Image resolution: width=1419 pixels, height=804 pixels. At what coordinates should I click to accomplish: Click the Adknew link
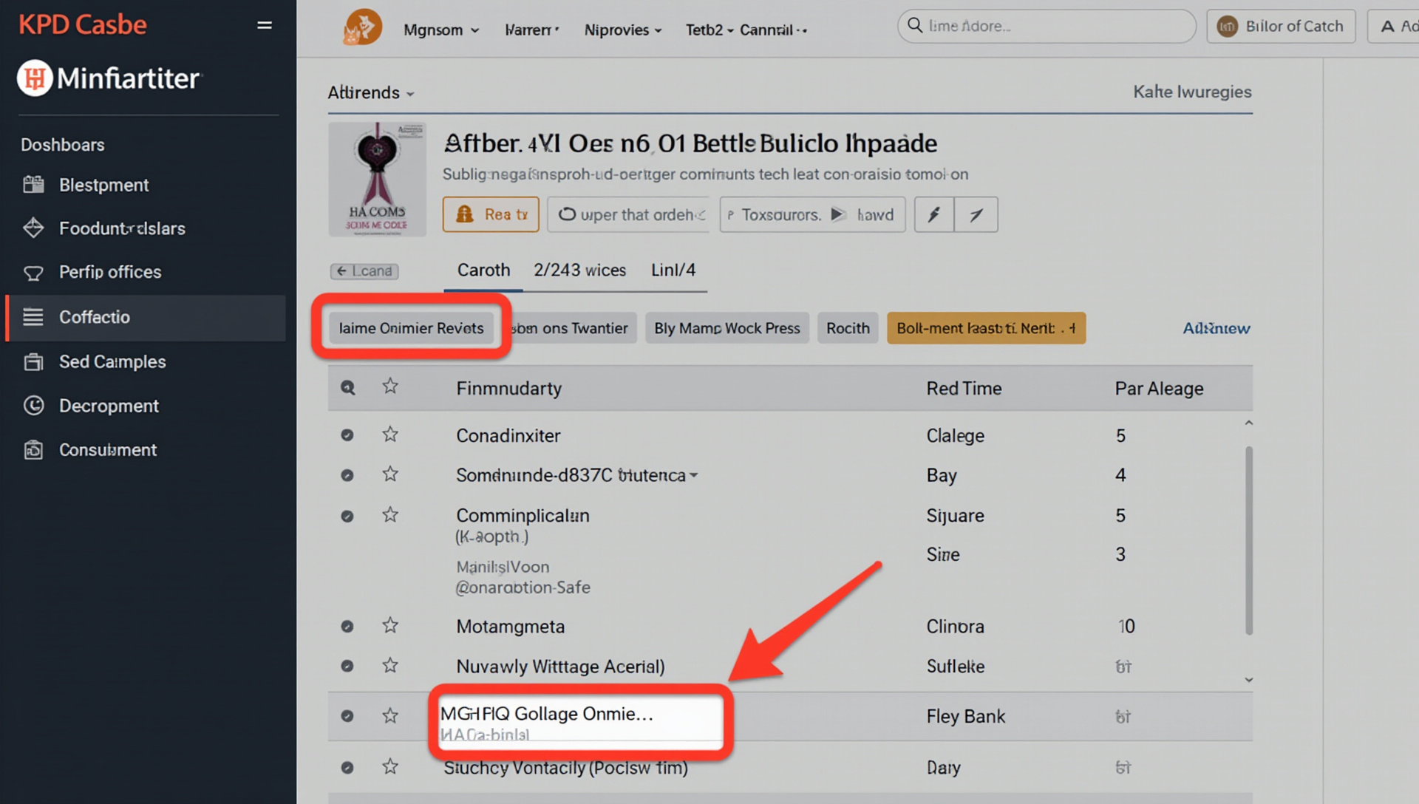click(x=1216, y=328)
